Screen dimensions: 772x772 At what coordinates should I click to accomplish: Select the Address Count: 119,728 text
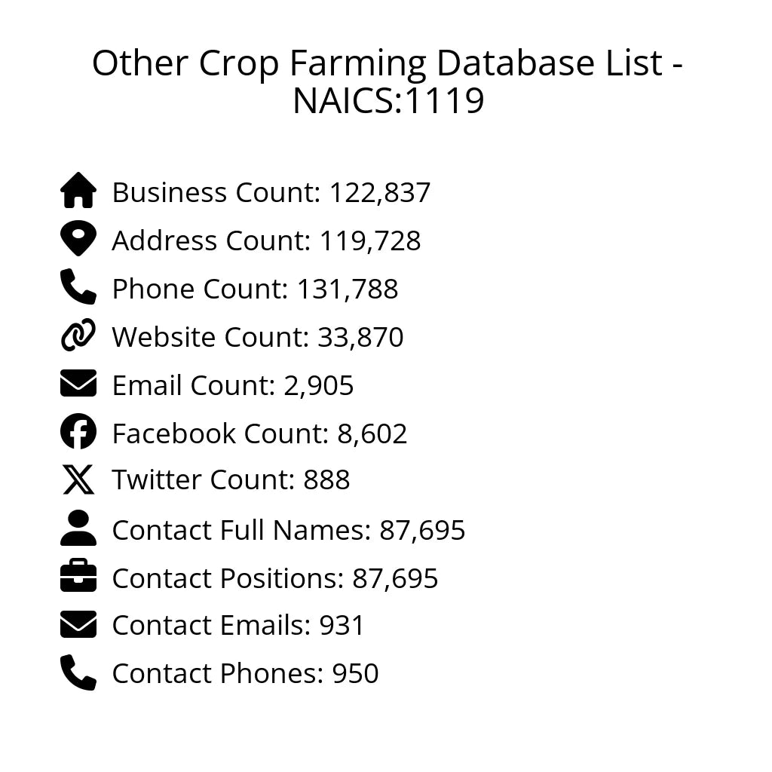point(266,241)
